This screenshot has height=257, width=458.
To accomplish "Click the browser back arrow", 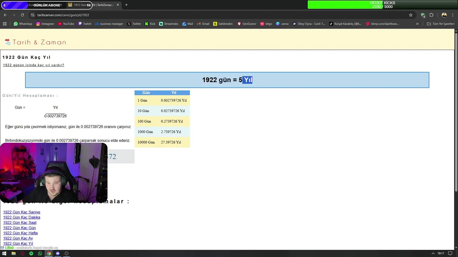I will 5,15.
